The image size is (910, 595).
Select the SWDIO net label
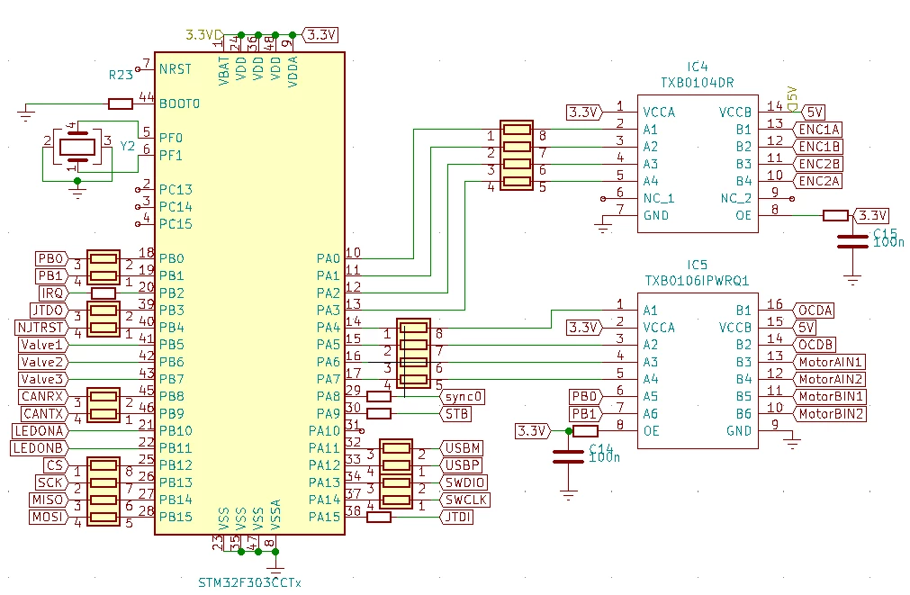tap(464, 483)
